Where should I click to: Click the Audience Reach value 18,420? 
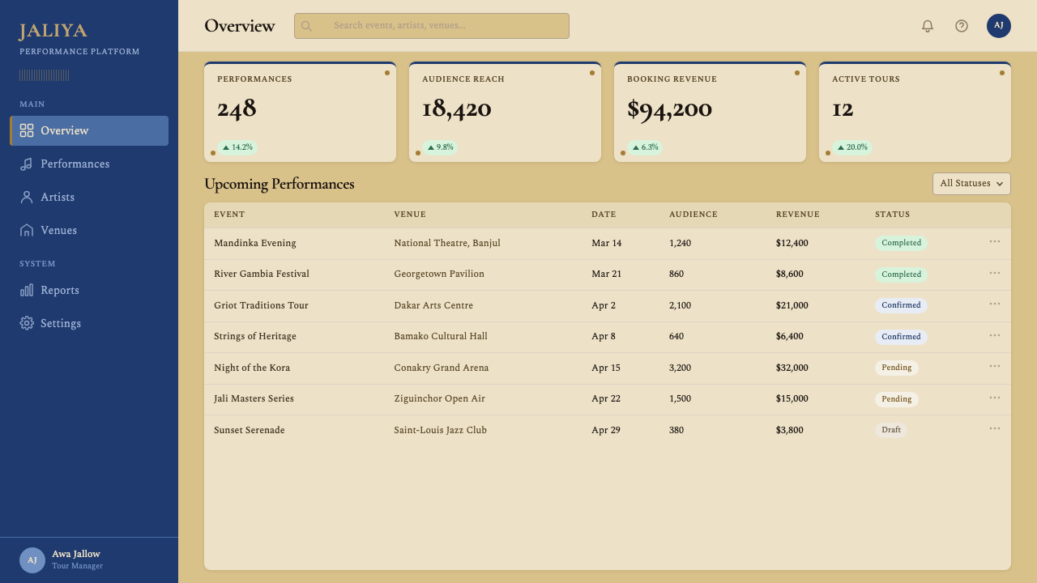[457, 109]
